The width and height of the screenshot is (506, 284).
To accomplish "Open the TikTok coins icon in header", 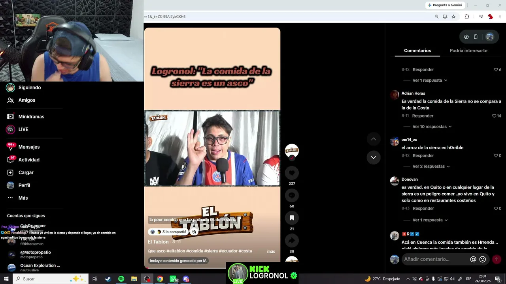I will [x=466, y=37].
